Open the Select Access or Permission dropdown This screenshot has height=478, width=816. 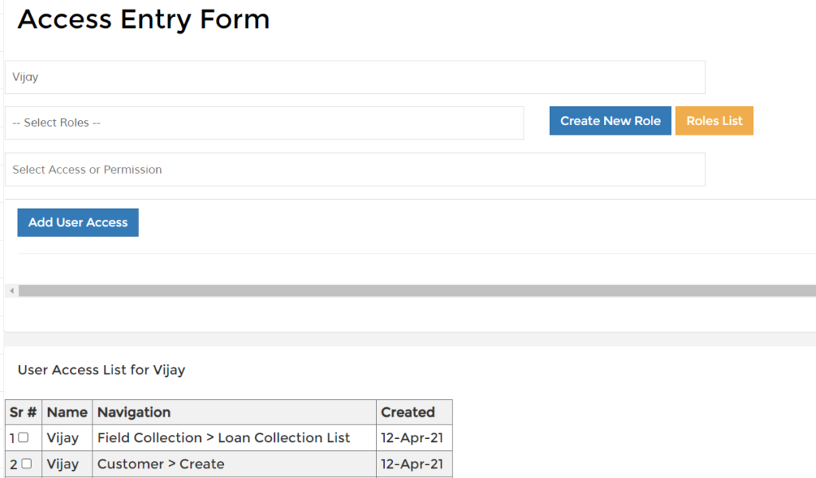pos(355,170)
